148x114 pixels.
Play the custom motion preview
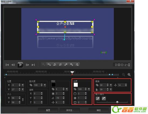coord(20,65)
